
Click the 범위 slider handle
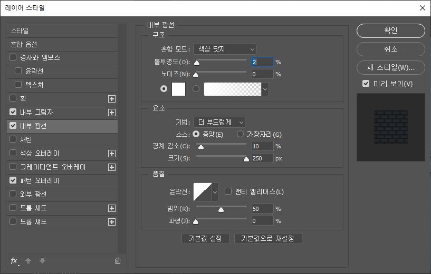221,210
